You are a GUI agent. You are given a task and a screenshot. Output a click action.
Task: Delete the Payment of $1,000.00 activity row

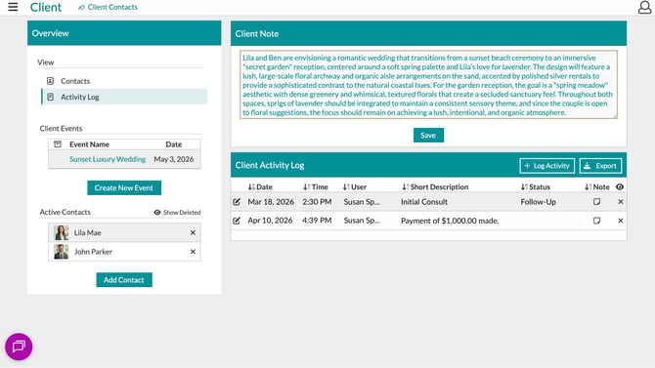621,221
